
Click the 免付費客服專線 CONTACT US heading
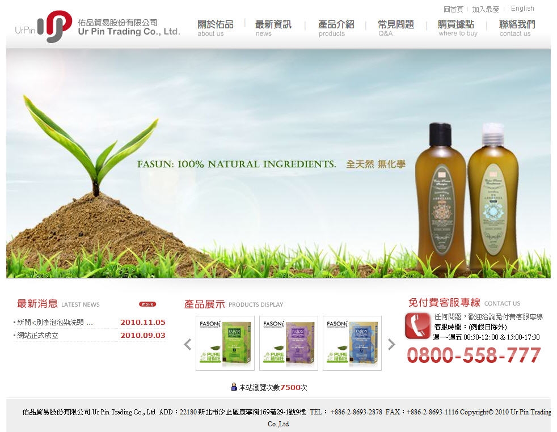(465, 303)
